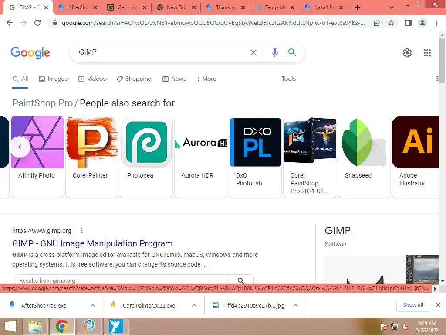This screenshot has width=446, height=335.
Task: Open the Chrome three-dot menu
Action: (x=436, y=23)
